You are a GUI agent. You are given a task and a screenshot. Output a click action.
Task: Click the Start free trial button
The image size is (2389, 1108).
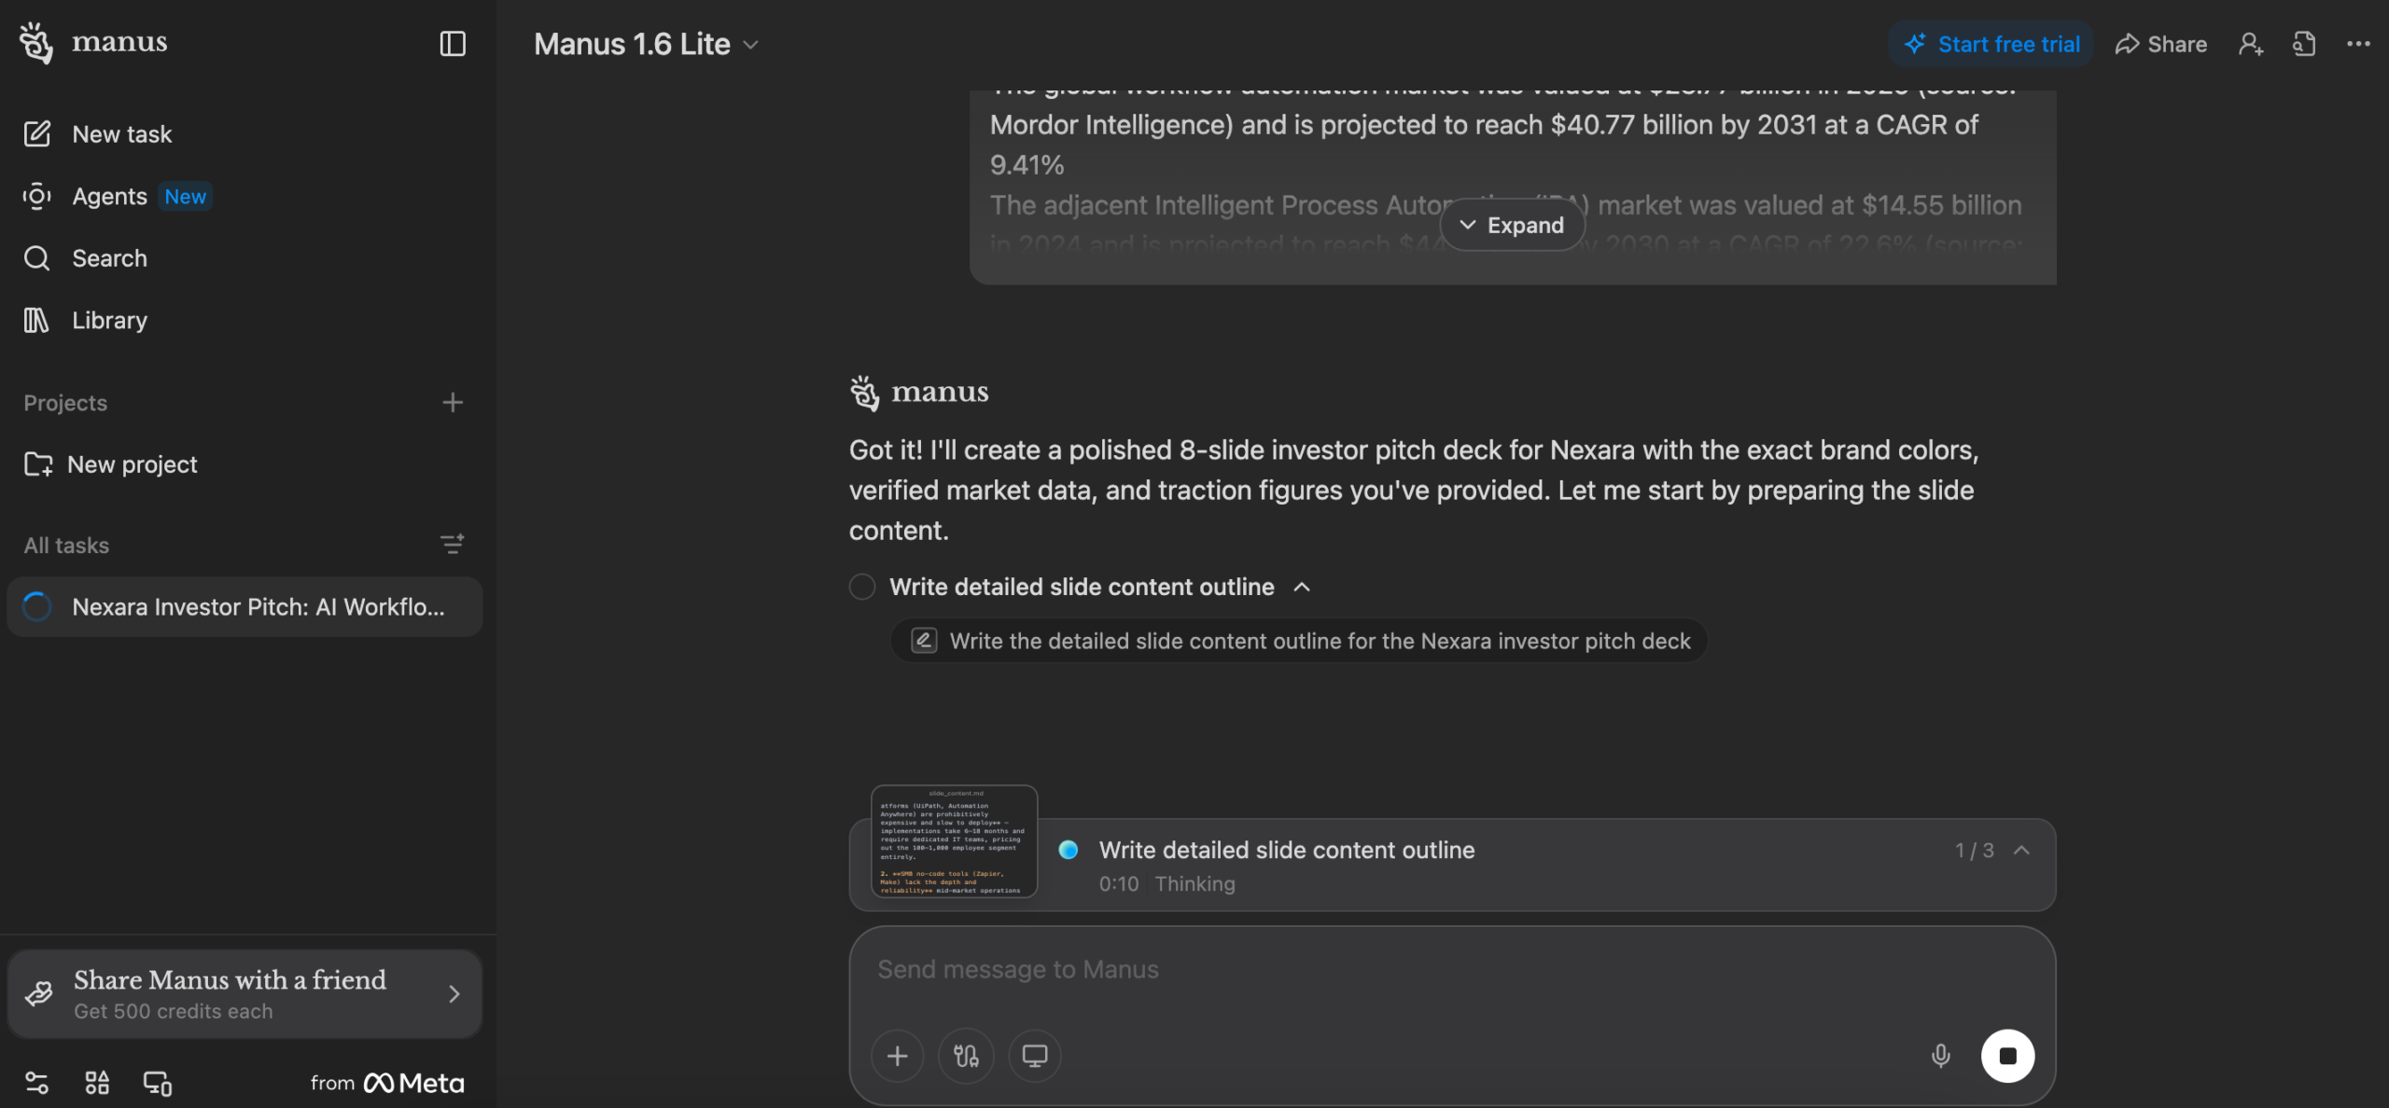(1991, 44)
